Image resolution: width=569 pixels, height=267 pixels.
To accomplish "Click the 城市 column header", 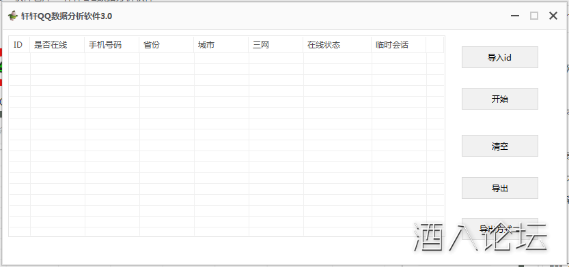I will [x=221, y=45].
